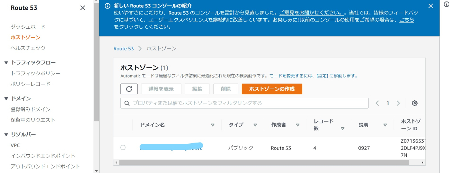Sort by ドメイン名 column arrow
This screenshot has width=449, height=173.
point(213,125)
